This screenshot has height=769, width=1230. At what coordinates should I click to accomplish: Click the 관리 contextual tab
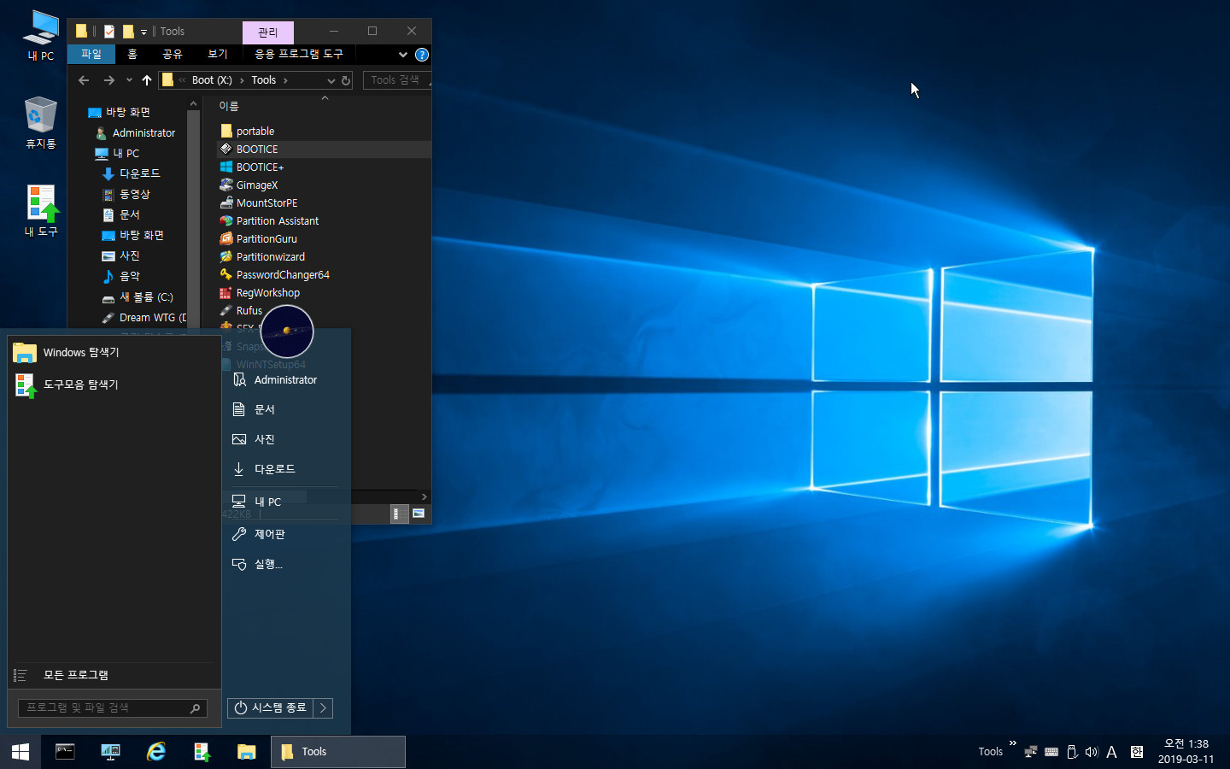pyautogui.click(x=268, y=32)
